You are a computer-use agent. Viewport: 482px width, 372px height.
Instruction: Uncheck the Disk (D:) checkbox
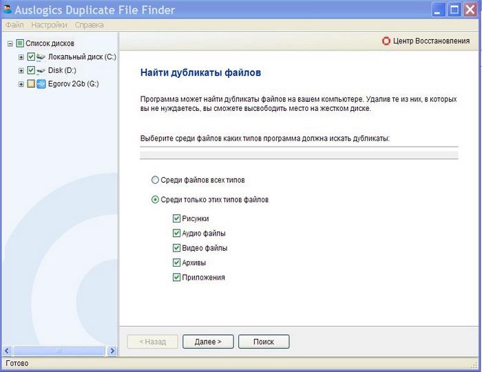click(x=31, y=70)
